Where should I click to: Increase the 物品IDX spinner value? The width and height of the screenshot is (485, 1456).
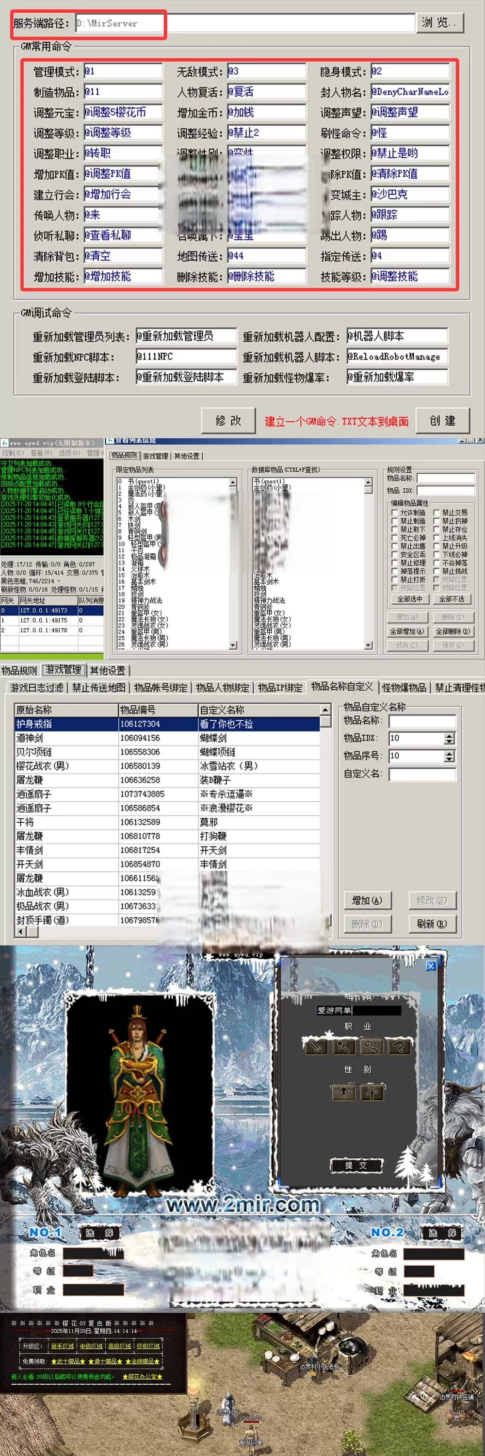tap(449, 735)
